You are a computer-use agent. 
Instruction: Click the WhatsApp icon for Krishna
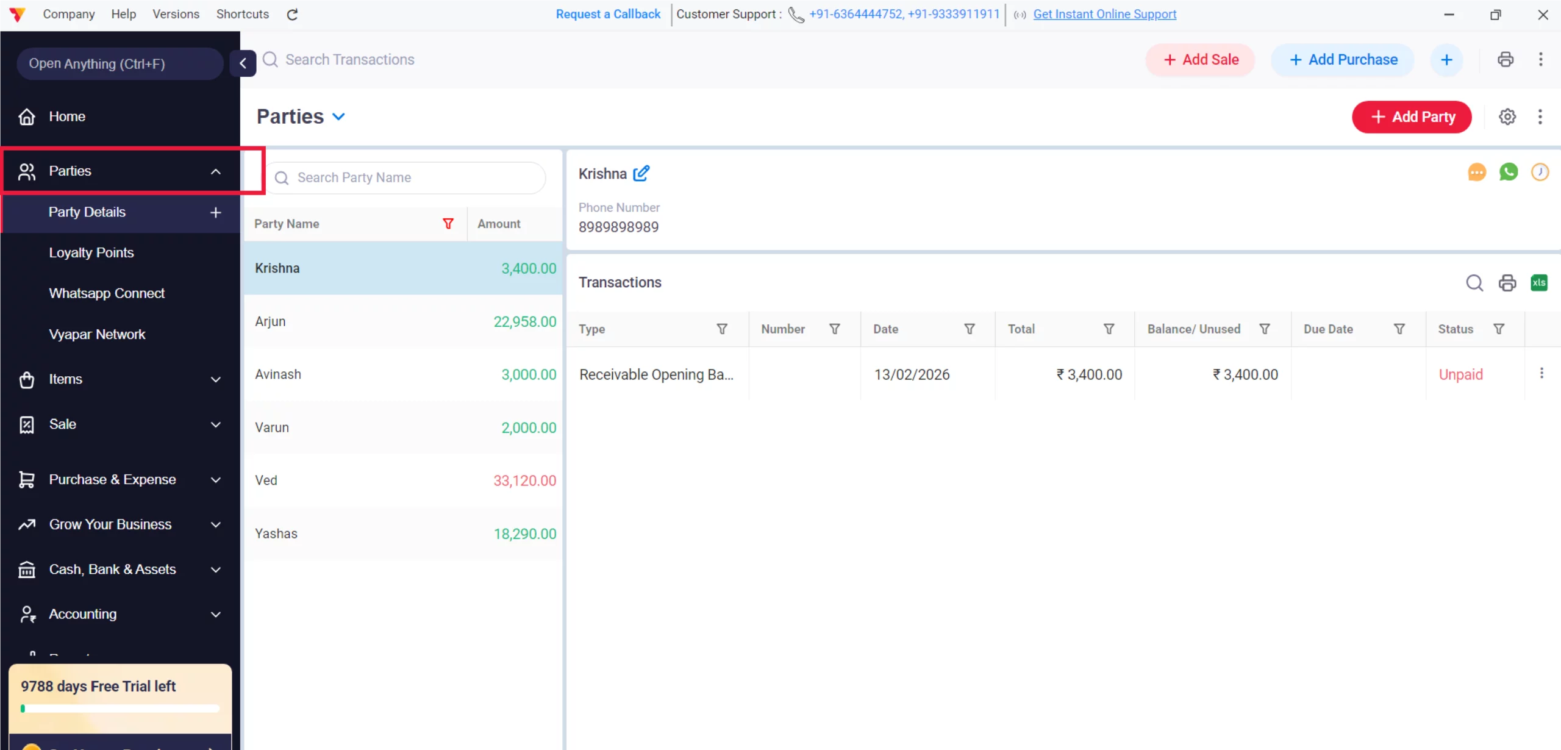tap(1508, 173)
